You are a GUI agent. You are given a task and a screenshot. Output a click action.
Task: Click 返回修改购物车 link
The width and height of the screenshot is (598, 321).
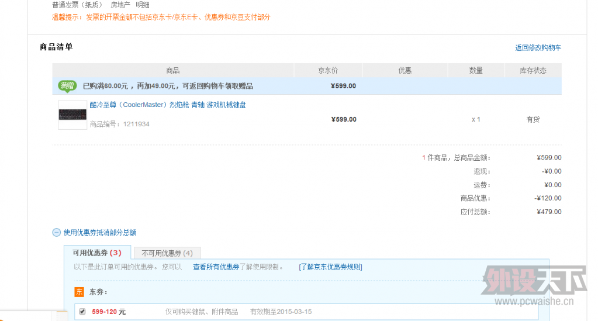[538, 48]
